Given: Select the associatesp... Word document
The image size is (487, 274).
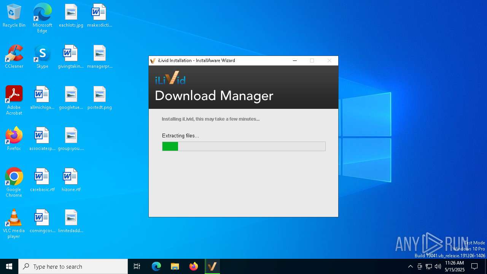Looking at the screenshot, I should (42, 139).
